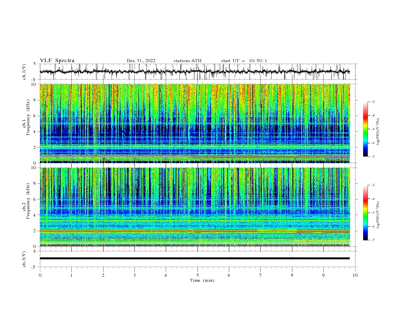Click the time axis tick label '2'
Image resolution: width=400 pixels, height=309 pixels.
(103, 275)
